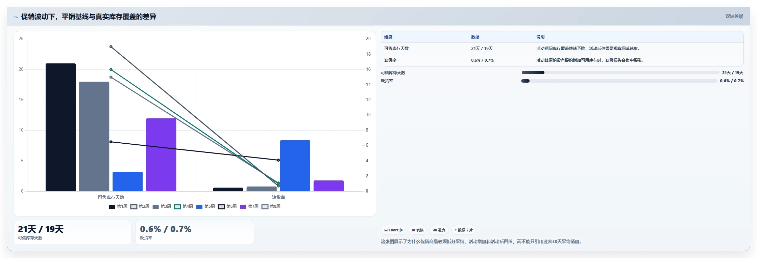Click the Chart.js tag chip

coord(393,230)
